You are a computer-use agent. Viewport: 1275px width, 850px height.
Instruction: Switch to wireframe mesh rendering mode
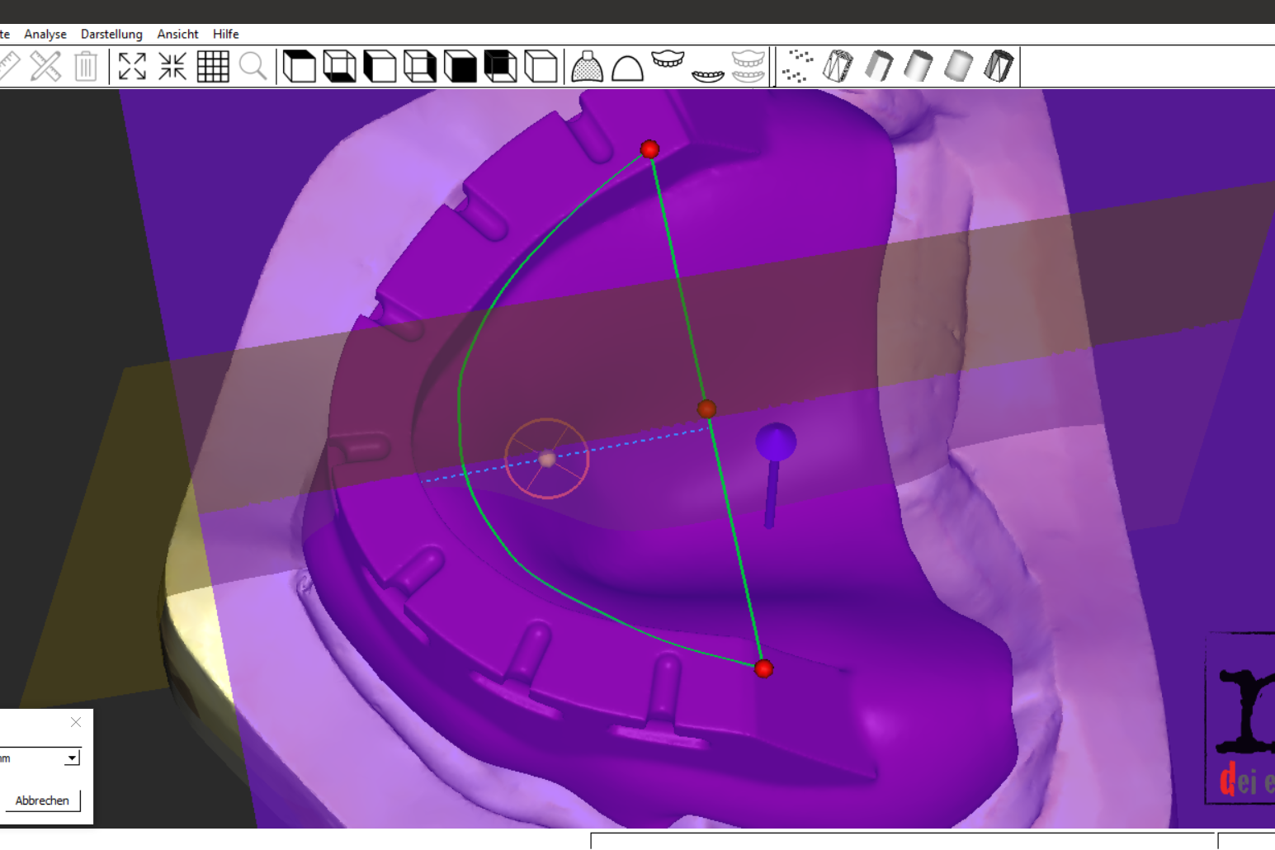point(838,66)
